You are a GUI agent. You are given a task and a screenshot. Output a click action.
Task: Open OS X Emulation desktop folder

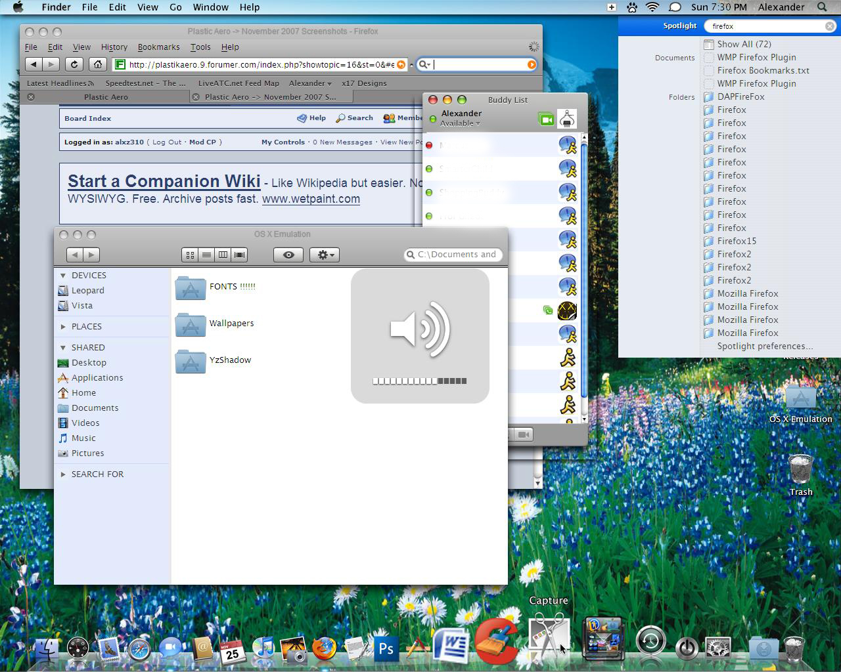[801, 399]
